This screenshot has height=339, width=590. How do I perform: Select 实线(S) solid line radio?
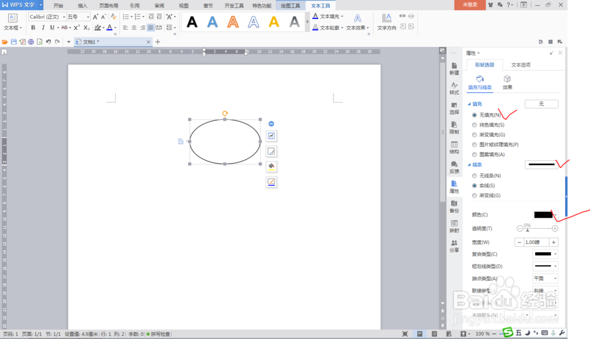coord(474,186)
